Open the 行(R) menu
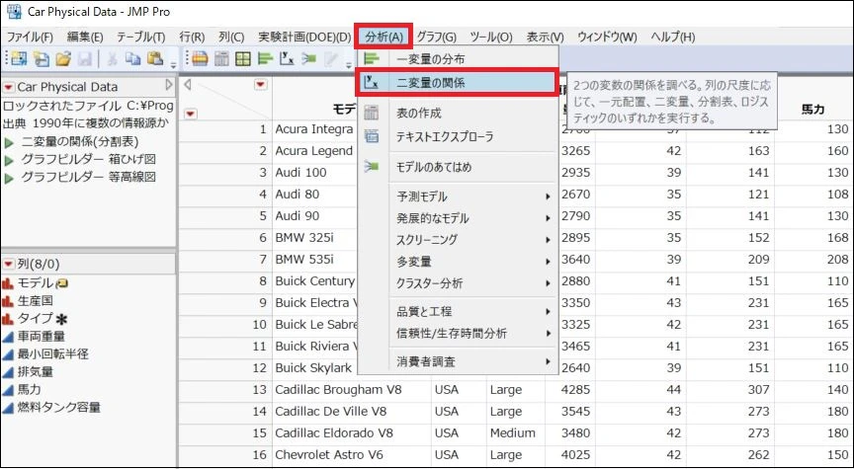This screenshot has width=854, height=469. [192, 37]
